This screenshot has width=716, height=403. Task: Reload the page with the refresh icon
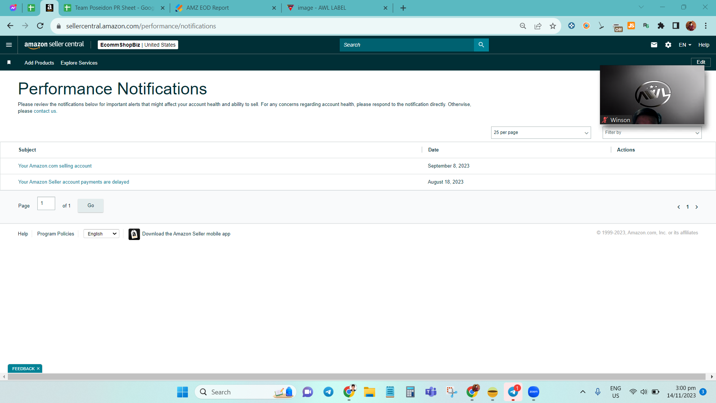click(40, 26)
